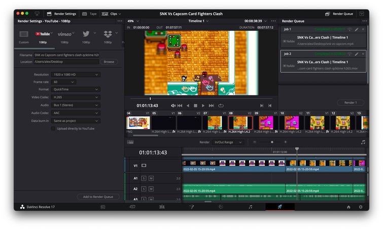383x229 pixels.
Task: Open the Resolution dropdown
Action: click(x=76, y=74)
